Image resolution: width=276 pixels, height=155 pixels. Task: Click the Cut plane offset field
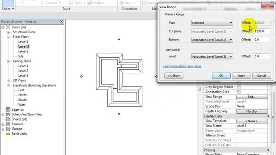tap(262, 31)
